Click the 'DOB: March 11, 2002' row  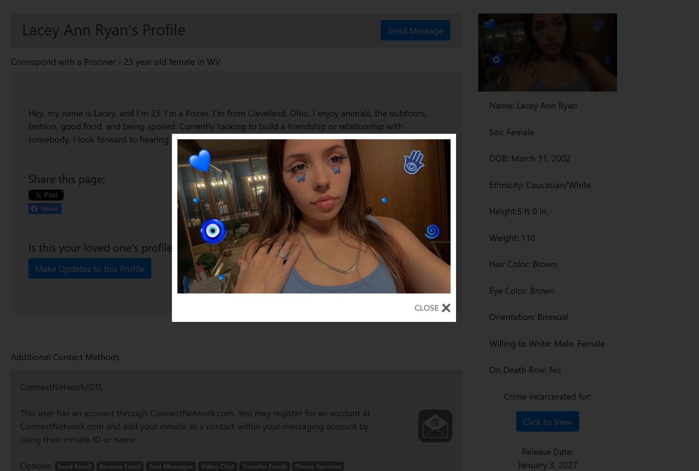(547, 158)
